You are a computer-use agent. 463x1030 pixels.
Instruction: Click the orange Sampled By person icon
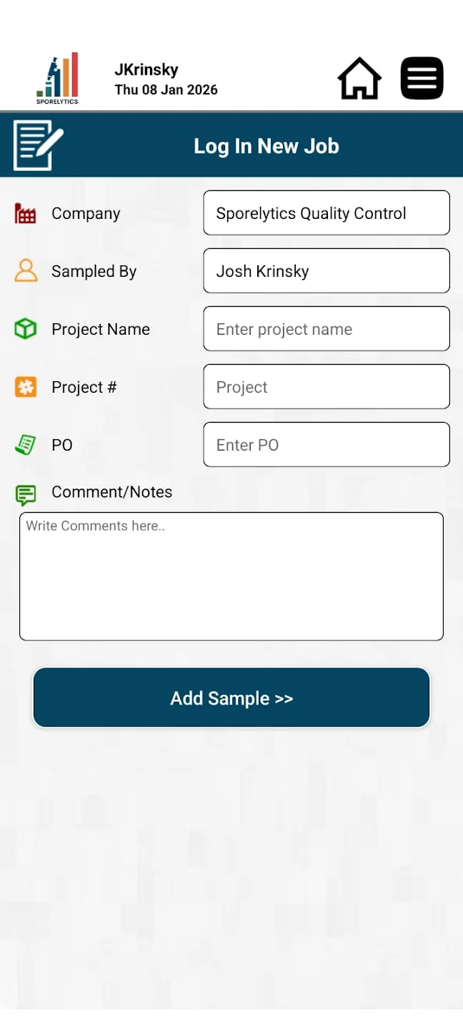coord(26,271)
